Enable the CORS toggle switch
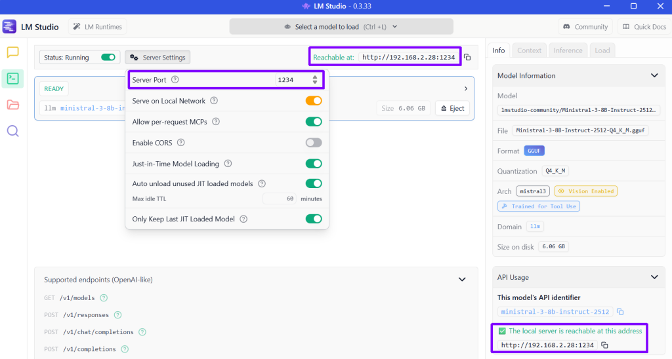The height and width of the screenshot is (359, 672). click(x=313, y=143)
